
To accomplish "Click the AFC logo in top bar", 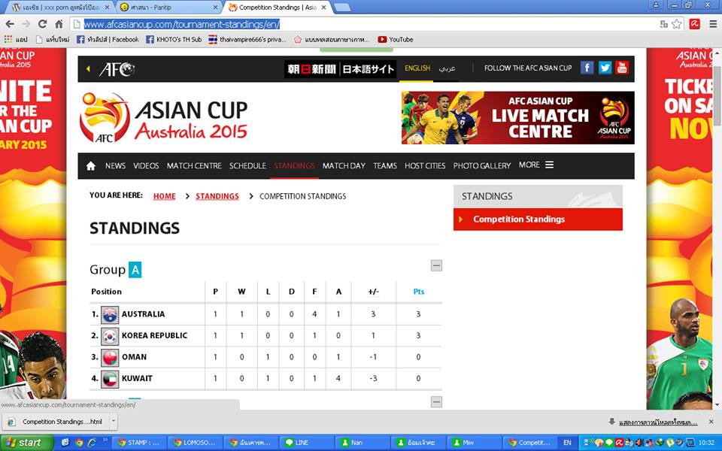I will (117, 69).
